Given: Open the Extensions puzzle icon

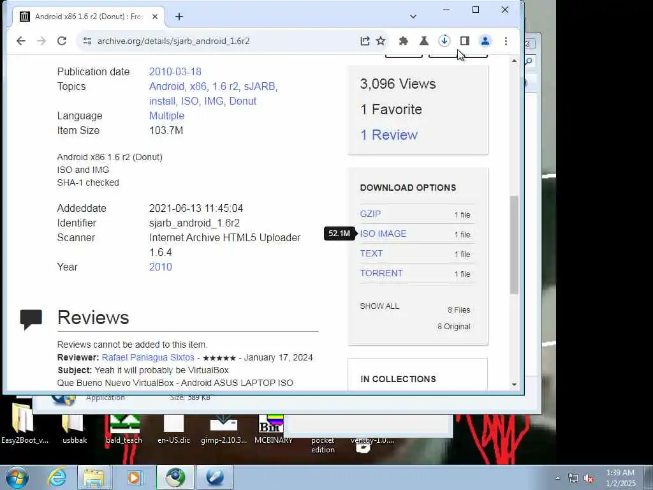Looking at the screenshot, I should 403,41.
